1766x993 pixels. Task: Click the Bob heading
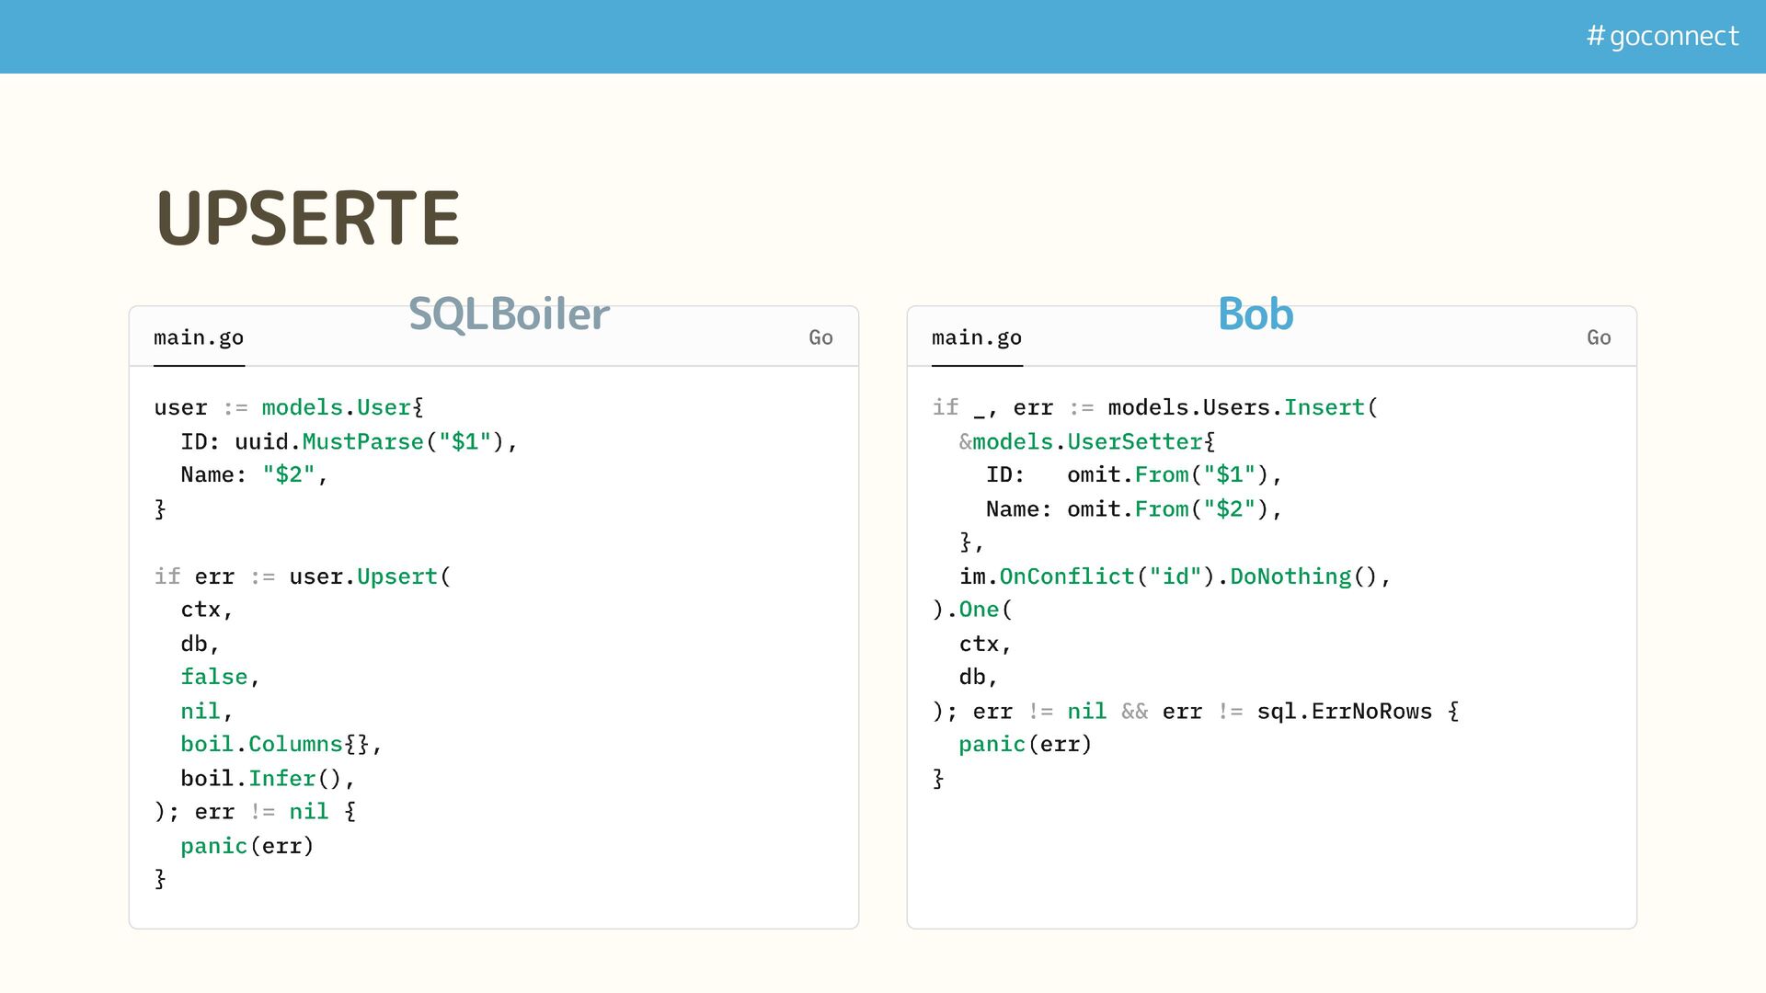1255,314
